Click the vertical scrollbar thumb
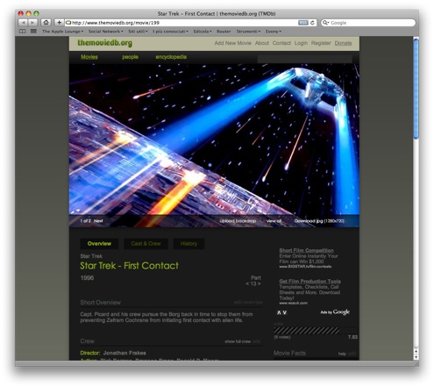Image resolution: width=434 pixels, height=387 pixels. [416, 89]
